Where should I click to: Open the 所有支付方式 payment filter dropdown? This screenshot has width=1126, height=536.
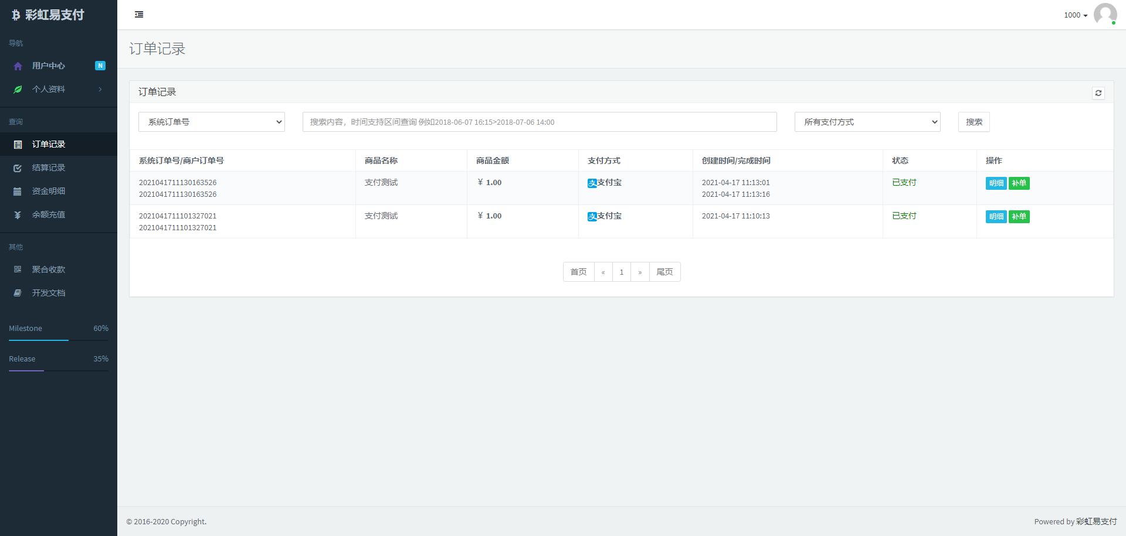(867, 122)
